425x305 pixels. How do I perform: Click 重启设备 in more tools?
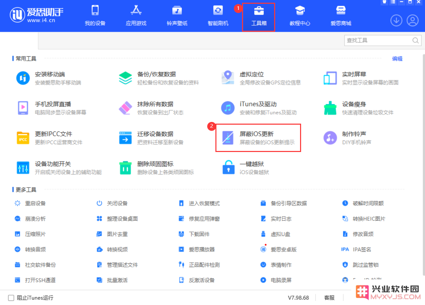30,203
